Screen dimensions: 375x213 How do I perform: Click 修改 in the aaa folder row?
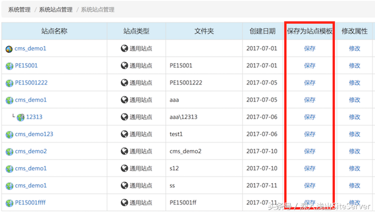coord(354,100)
